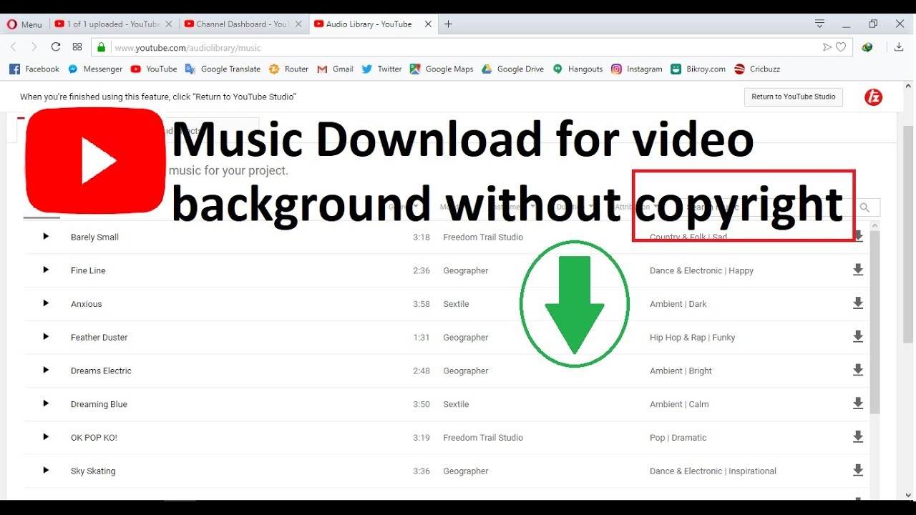Open the Opera downloads panel
916x515 pixels.
[x=899, y=47]
